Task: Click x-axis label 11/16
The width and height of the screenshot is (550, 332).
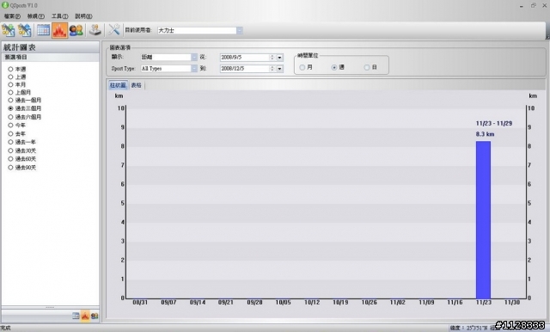Action: coord(455,302)
